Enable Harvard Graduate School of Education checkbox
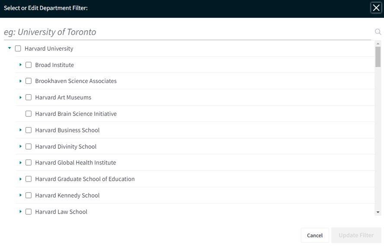Viewport: 384px width, 246px height. pos(29,179)
